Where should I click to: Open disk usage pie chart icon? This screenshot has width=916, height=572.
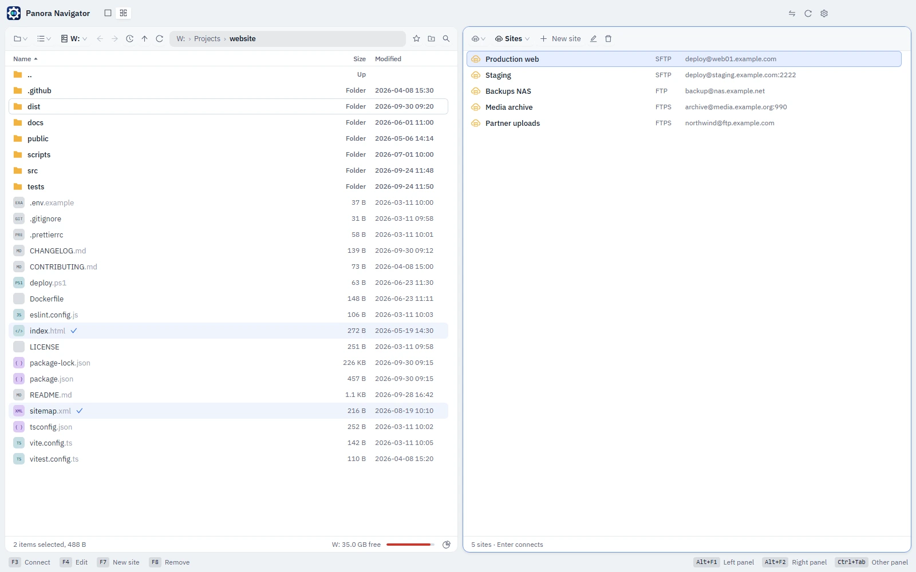(x=447, y=545)
